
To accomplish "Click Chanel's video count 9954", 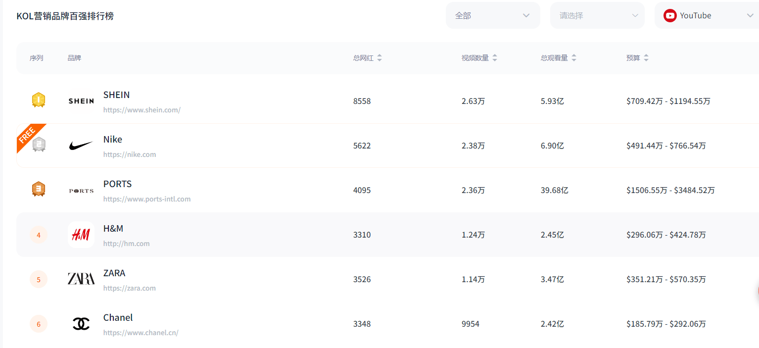I will [x=470, y=324].
